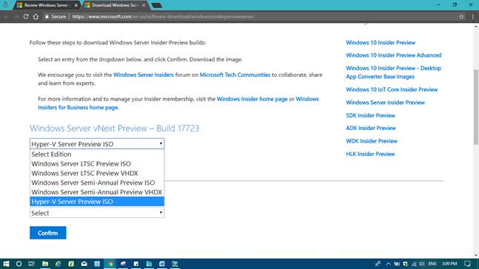
Task: Launch Internet Explorer from the taskbar
Action: pos(58,264)
